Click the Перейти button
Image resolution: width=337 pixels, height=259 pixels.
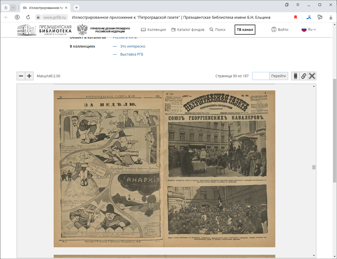pos(279,76)
